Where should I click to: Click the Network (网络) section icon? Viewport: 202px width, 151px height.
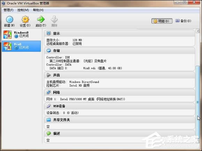click(48, 92)
